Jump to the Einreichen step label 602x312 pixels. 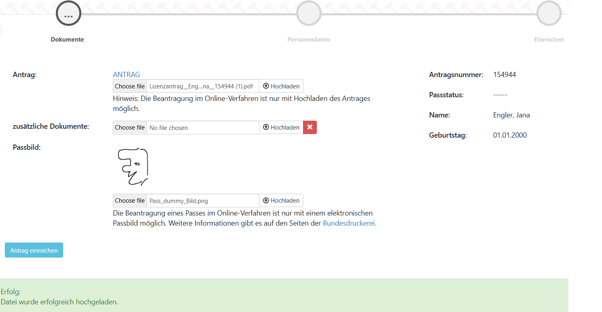pos(549,40)
